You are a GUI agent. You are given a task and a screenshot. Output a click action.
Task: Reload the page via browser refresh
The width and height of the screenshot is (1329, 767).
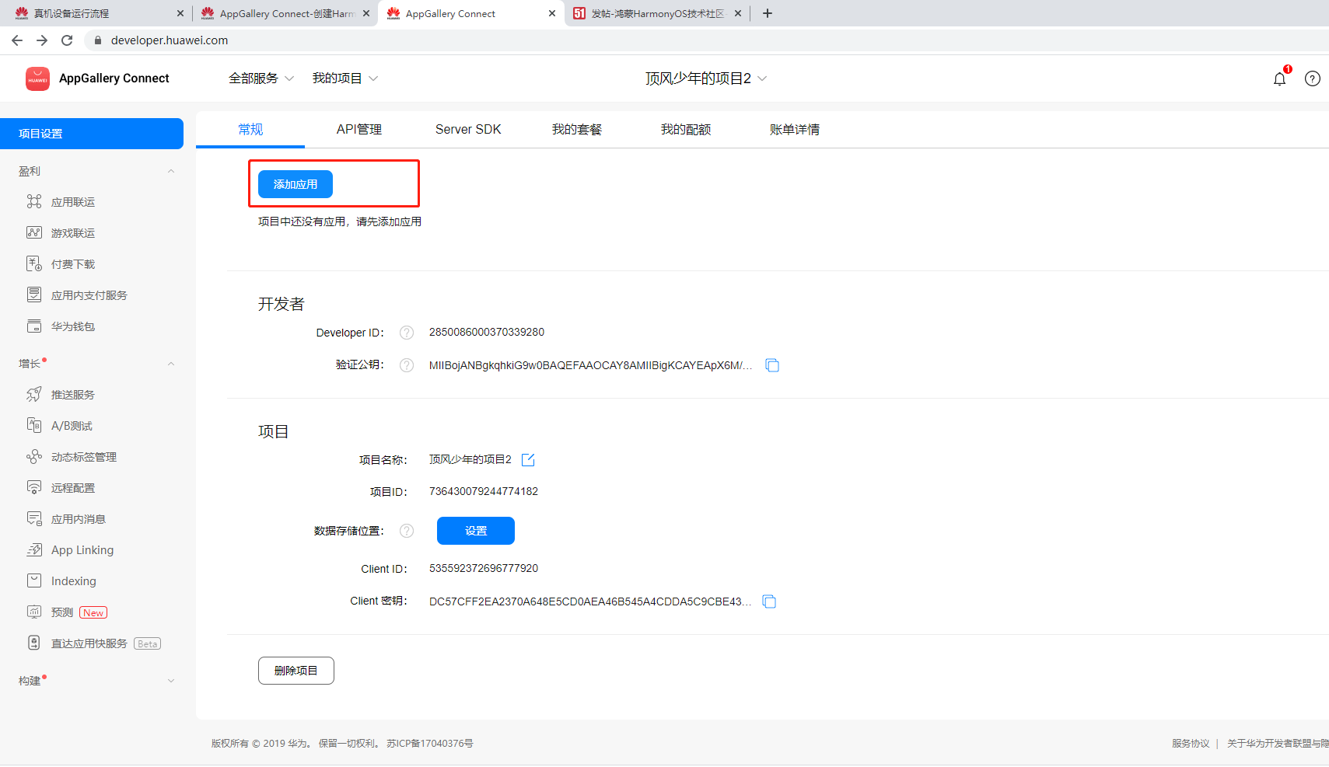tap(67, 40)
